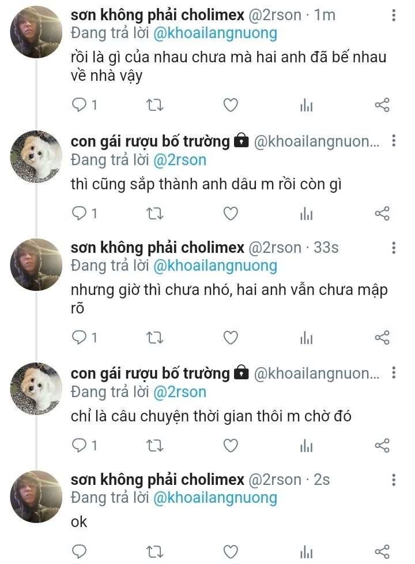Image resolution: width=415 pixels, height=564 pixels.
Task: Reply to the "rồi là gì của nhau" tweet
Action: click(x=79, y=105)
